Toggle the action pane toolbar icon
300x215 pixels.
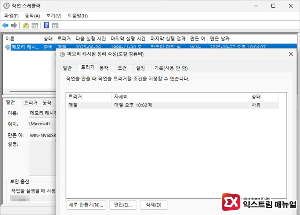55,26
